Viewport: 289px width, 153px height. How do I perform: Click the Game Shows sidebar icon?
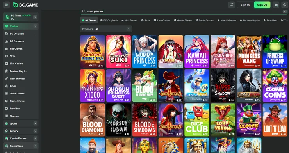point(7,101)
